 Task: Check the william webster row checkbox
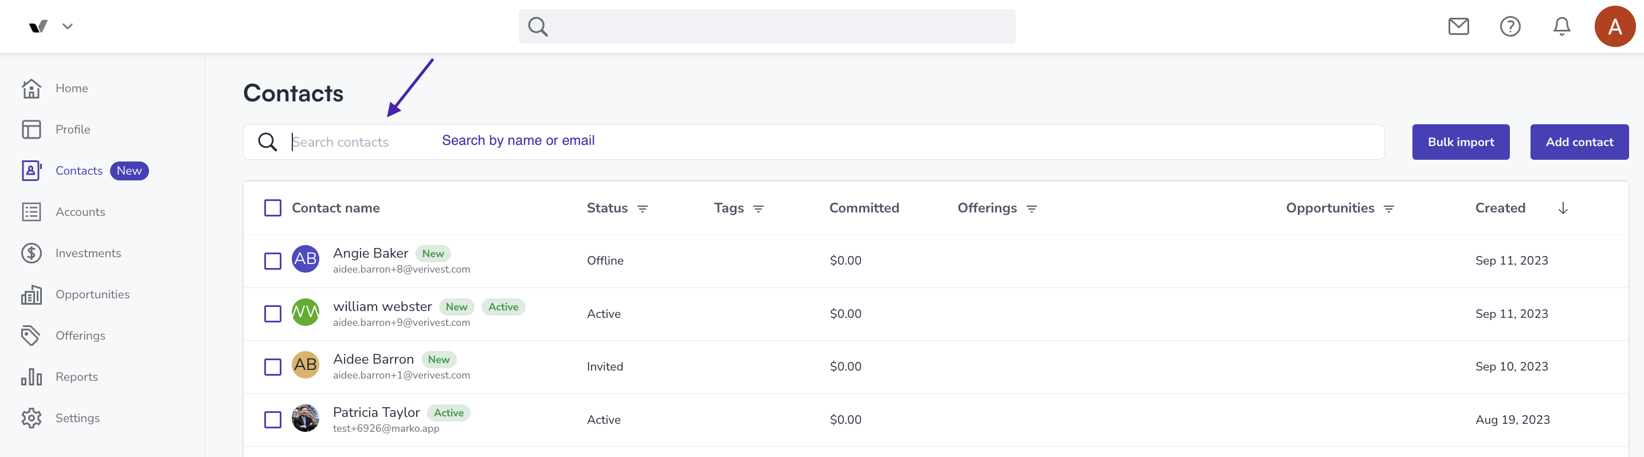point(272,314)
